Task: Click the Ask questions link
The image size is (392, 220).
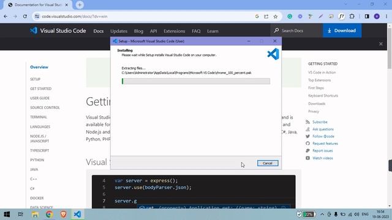Action: (323, 129)
